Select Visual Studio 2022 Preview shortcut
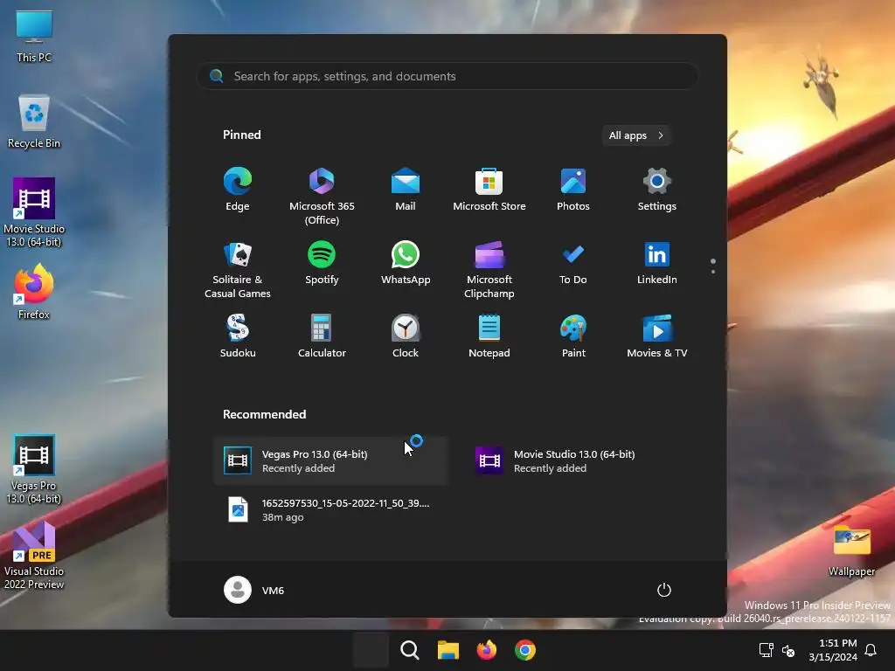Viewport: 895px width, 671px height. 34,555
